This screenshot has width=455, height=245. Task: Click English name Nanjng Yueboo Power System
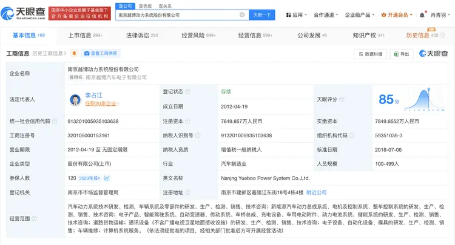pyautogui.click(x=265, y=178)
